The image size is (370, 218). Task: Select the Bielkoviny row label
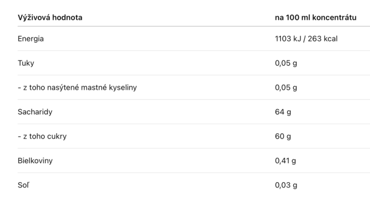click(x=35, y=161)
